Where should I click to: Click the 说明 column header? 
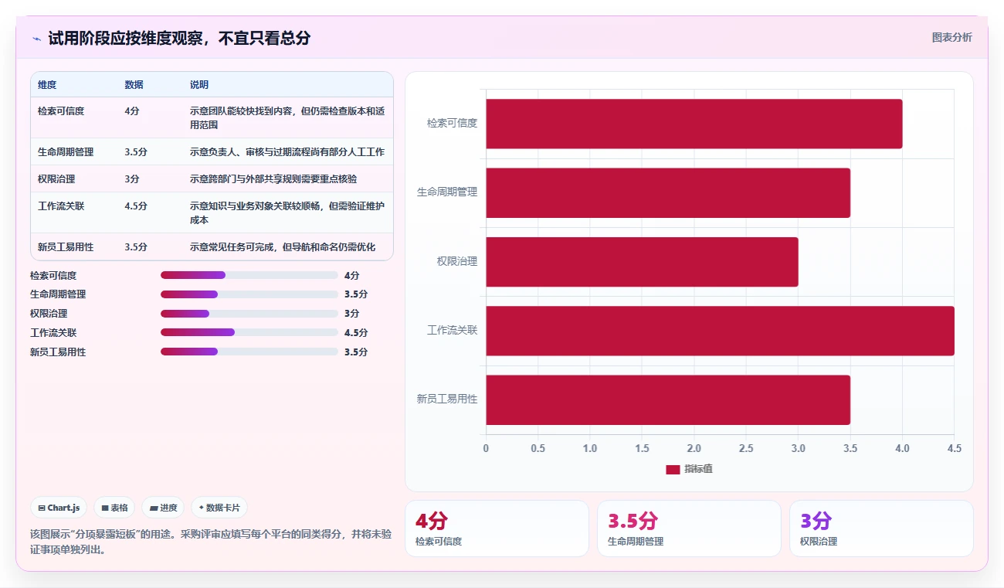pyautogui.click(x=199, y=84)
